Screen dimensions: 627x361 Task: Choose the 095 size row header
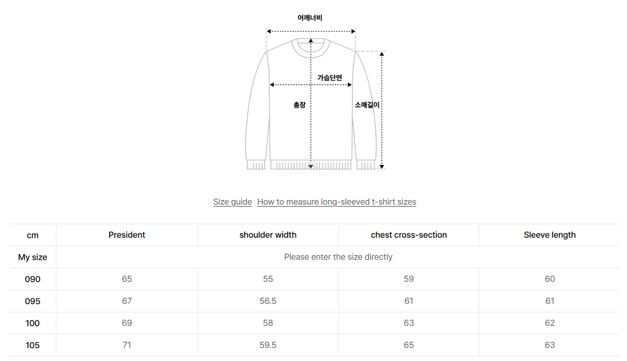[x=33, y=301]
